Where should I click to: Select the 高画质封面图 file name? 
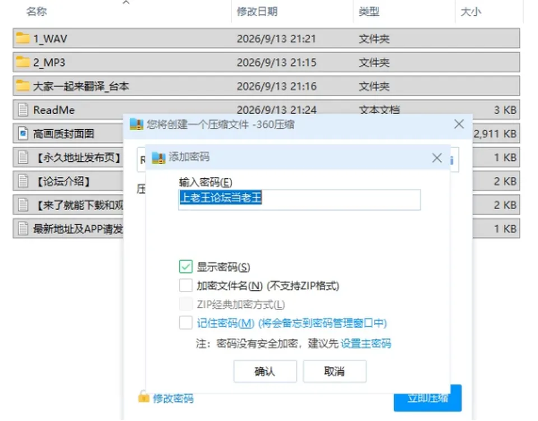pyautogui.click(x=63, y=133)
